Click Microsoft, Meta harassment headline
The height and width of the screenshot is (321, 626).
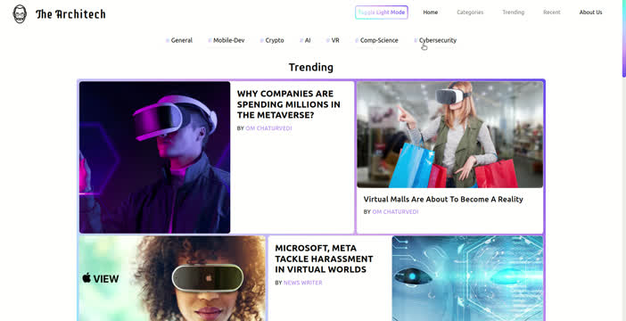(x=324, y=259)
